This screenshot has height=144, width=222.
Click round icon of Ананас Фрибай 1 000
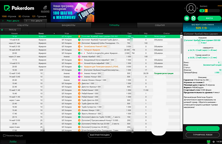79,56
